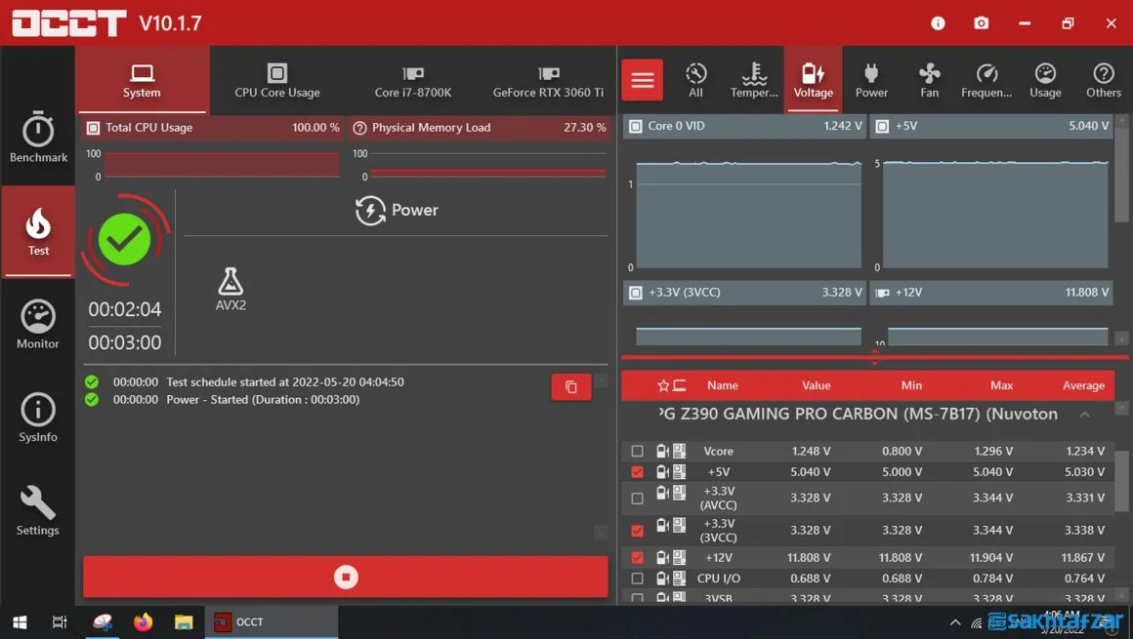Viewport: 1133px width, 639px height.
Task: Sort by the Average column
Action: tap(1083, 385)
